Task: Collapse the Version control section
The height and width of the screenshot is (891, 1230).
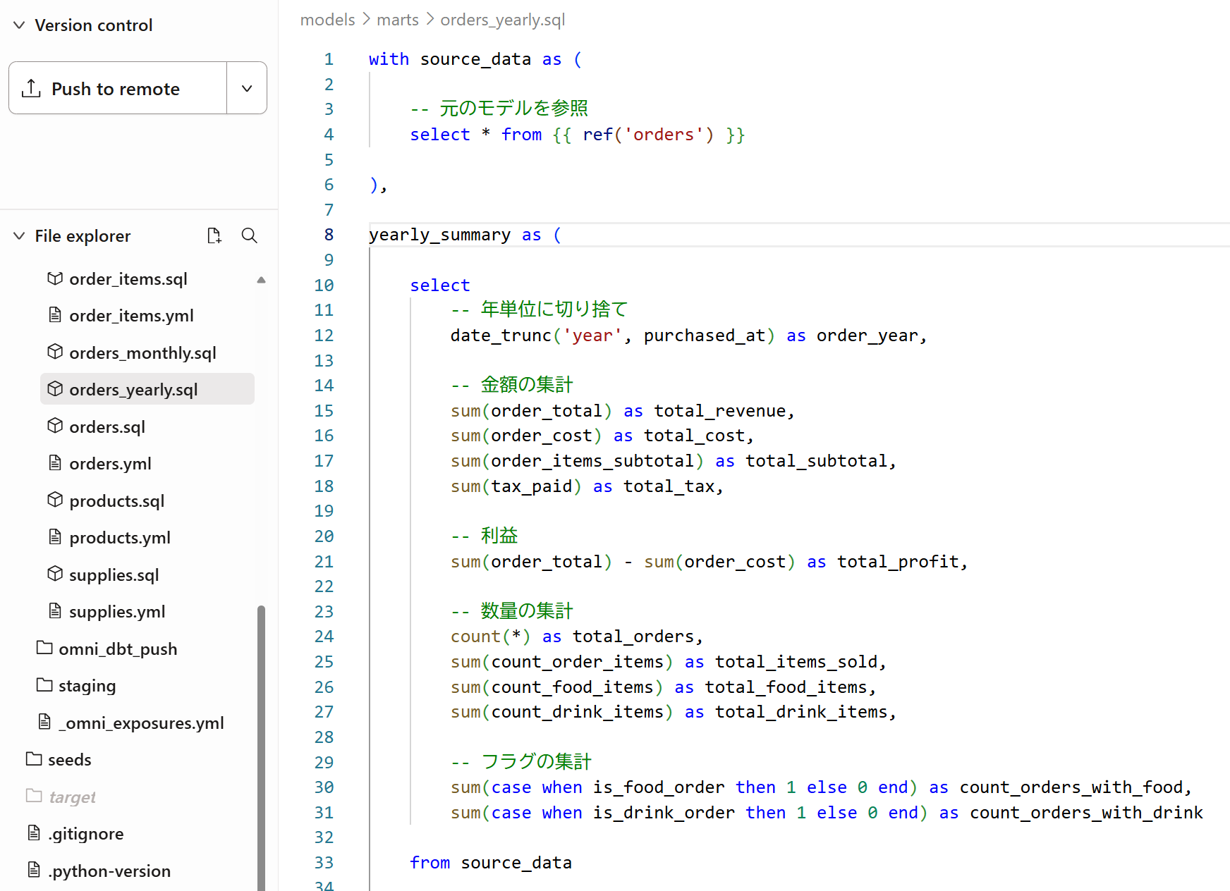Action: coord(20,25)
